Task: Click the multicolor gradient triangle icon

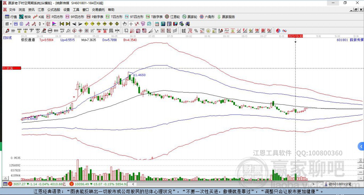Action: click(54, 24)
